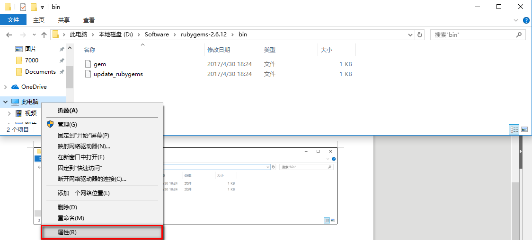Choose 添加一个网络位置(L) menu entry
The image size is (532, 240).
click(102, 193)
